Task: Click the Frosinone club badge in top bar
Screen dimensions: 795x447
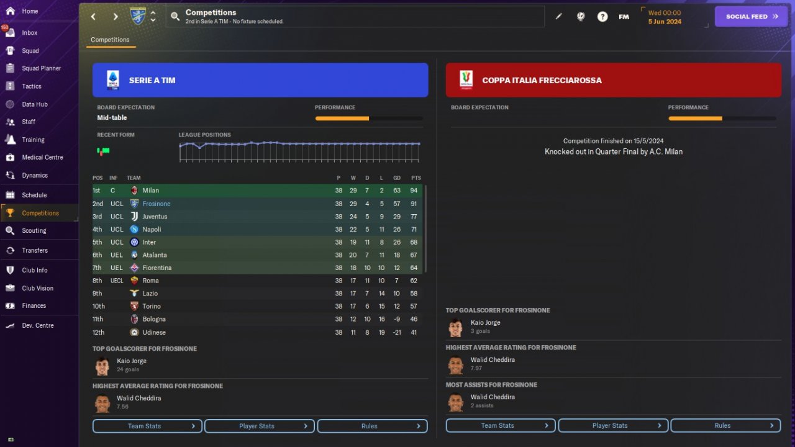Action: click(138, 17)
